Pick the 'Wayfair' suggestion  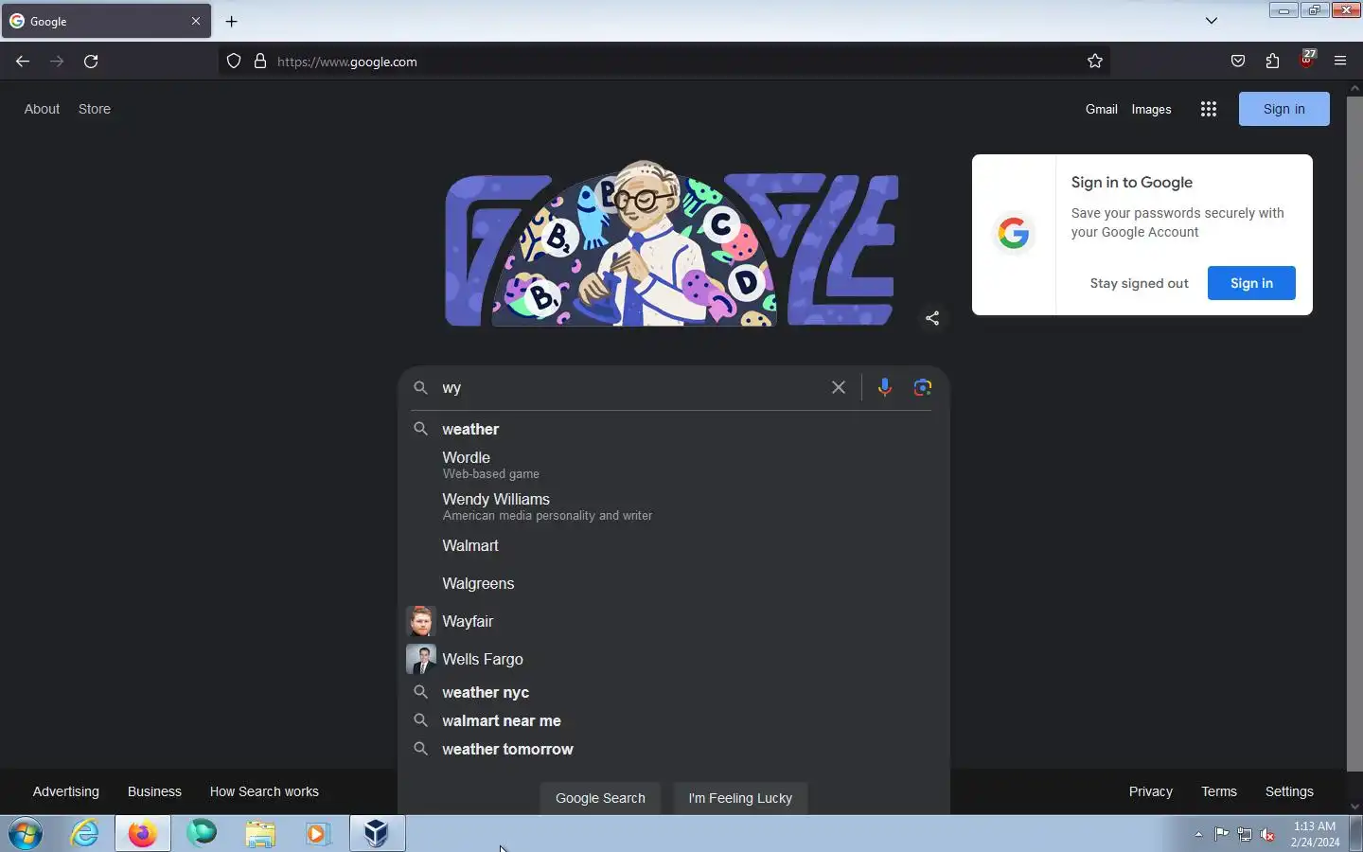pos(673,621)
